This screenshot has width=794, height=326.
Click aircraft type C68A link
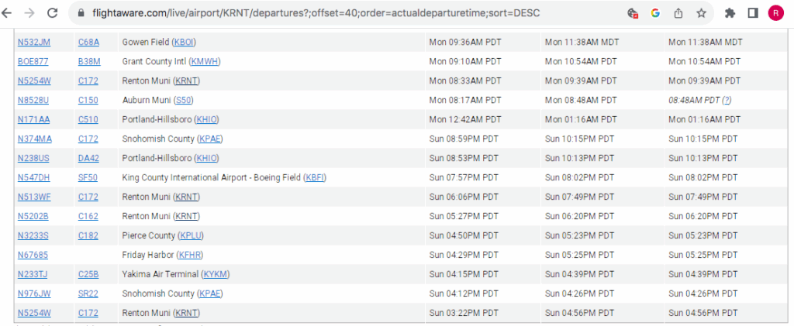(x=88, y=41)
